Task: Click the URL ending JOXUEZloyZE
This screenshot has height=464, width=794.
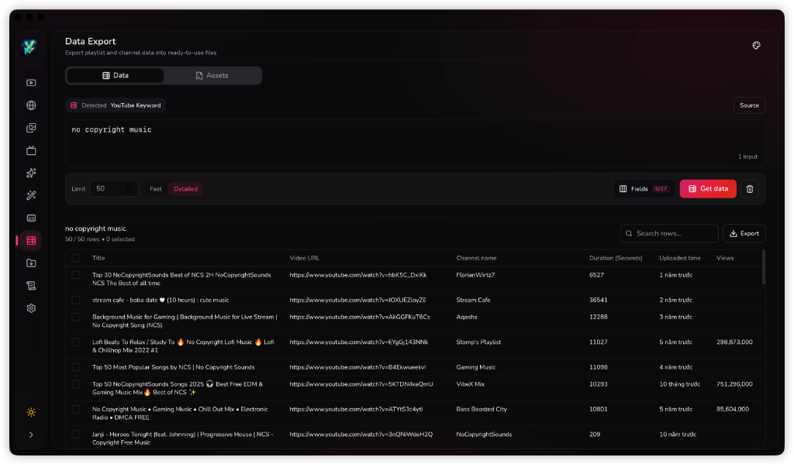Action: click(358, 300)
